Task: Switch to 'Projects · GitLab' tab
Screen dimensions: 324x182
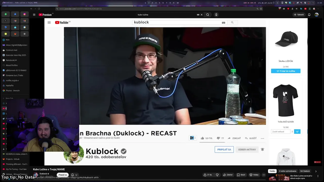Action: (x=15, y=159)
